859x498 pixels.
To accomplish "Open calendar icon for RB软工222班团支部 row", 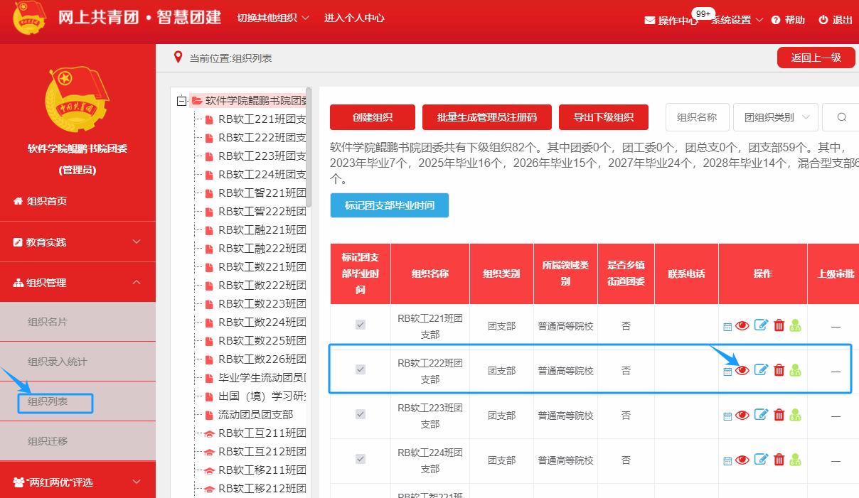I will pyautogui.click(x=727, y=372).
